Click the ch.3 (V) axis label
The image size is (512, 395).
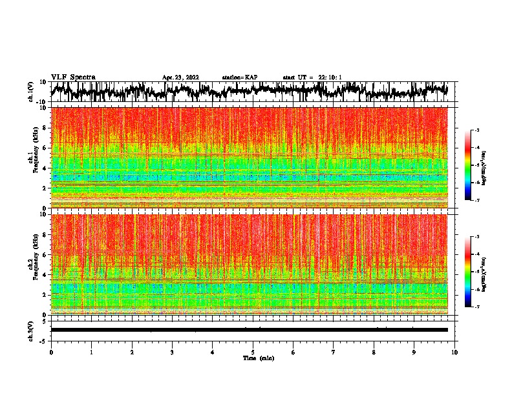(x=31, y=331)
